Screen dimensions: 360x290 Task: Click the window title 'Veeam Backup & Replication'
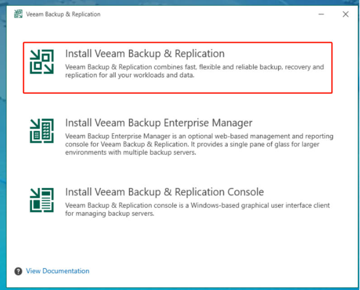pos(63,14)
